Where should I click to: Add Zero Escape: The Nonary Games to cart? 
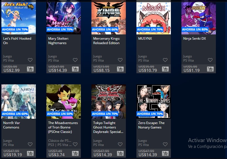click(x=165, y=153)
